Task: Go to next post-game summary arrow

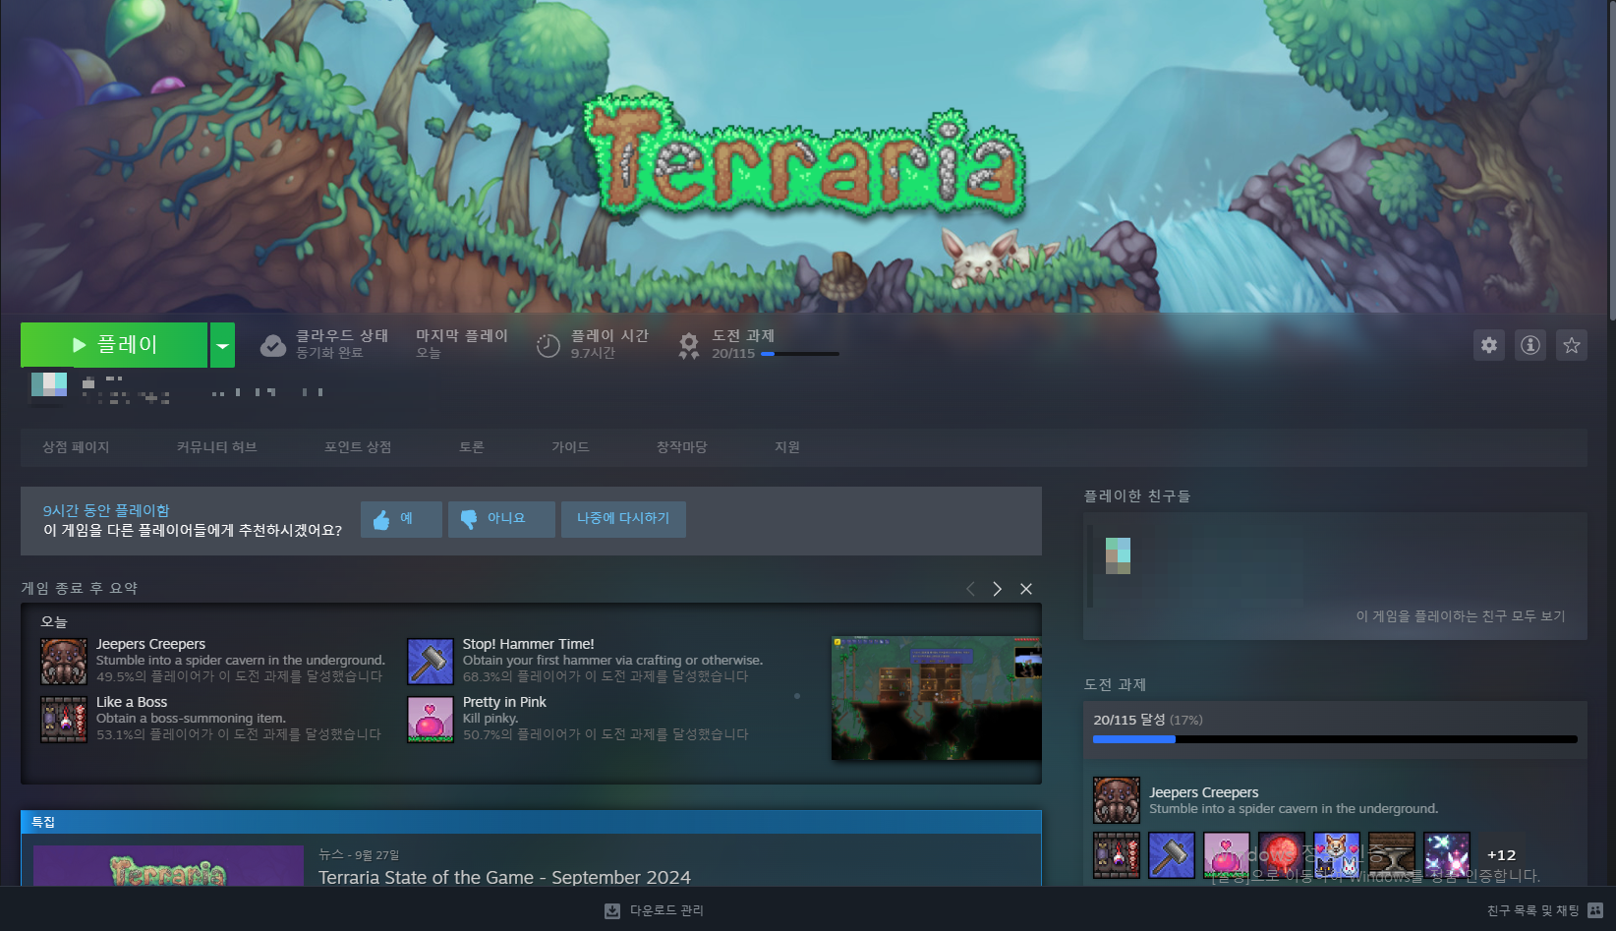Action: [998, 589]
